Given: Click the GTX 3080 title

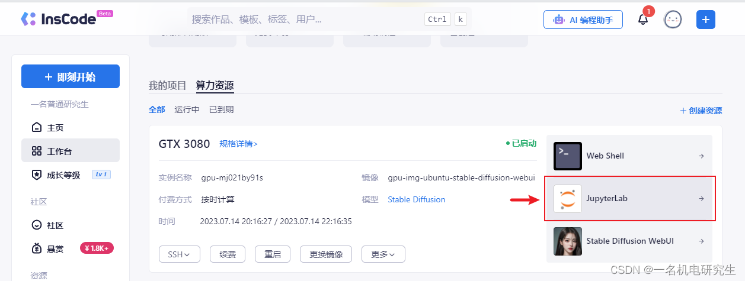Looking at the screenshot, I should [x=184, y=144].
